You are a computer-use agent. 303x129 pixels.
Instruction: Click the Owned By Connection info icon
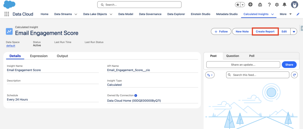coord(136,96)
